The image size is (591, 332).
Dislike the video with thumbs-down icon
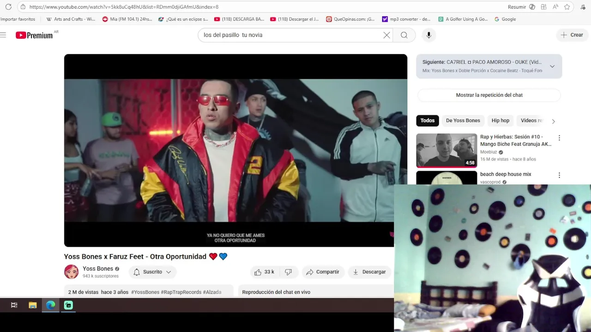(288, 272)
